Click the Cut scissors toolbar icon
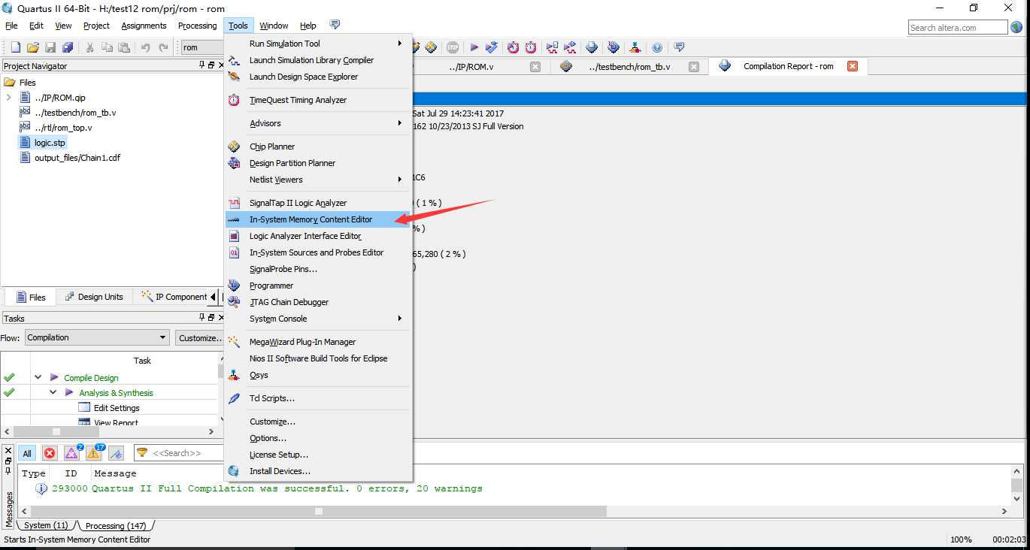This screenshot has height=550, width=1030. point(89,47)
